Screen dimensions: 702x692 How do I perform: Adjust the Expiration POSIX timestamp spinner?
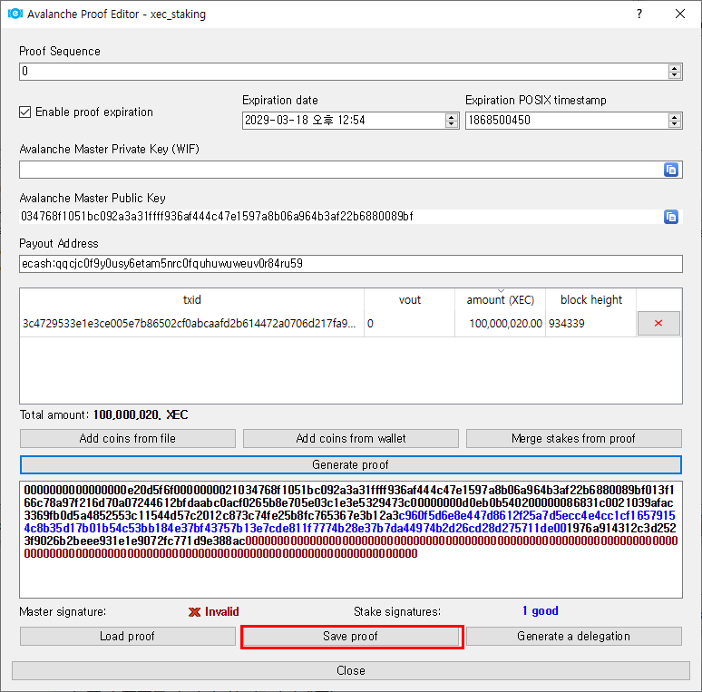tap(674, 121)
